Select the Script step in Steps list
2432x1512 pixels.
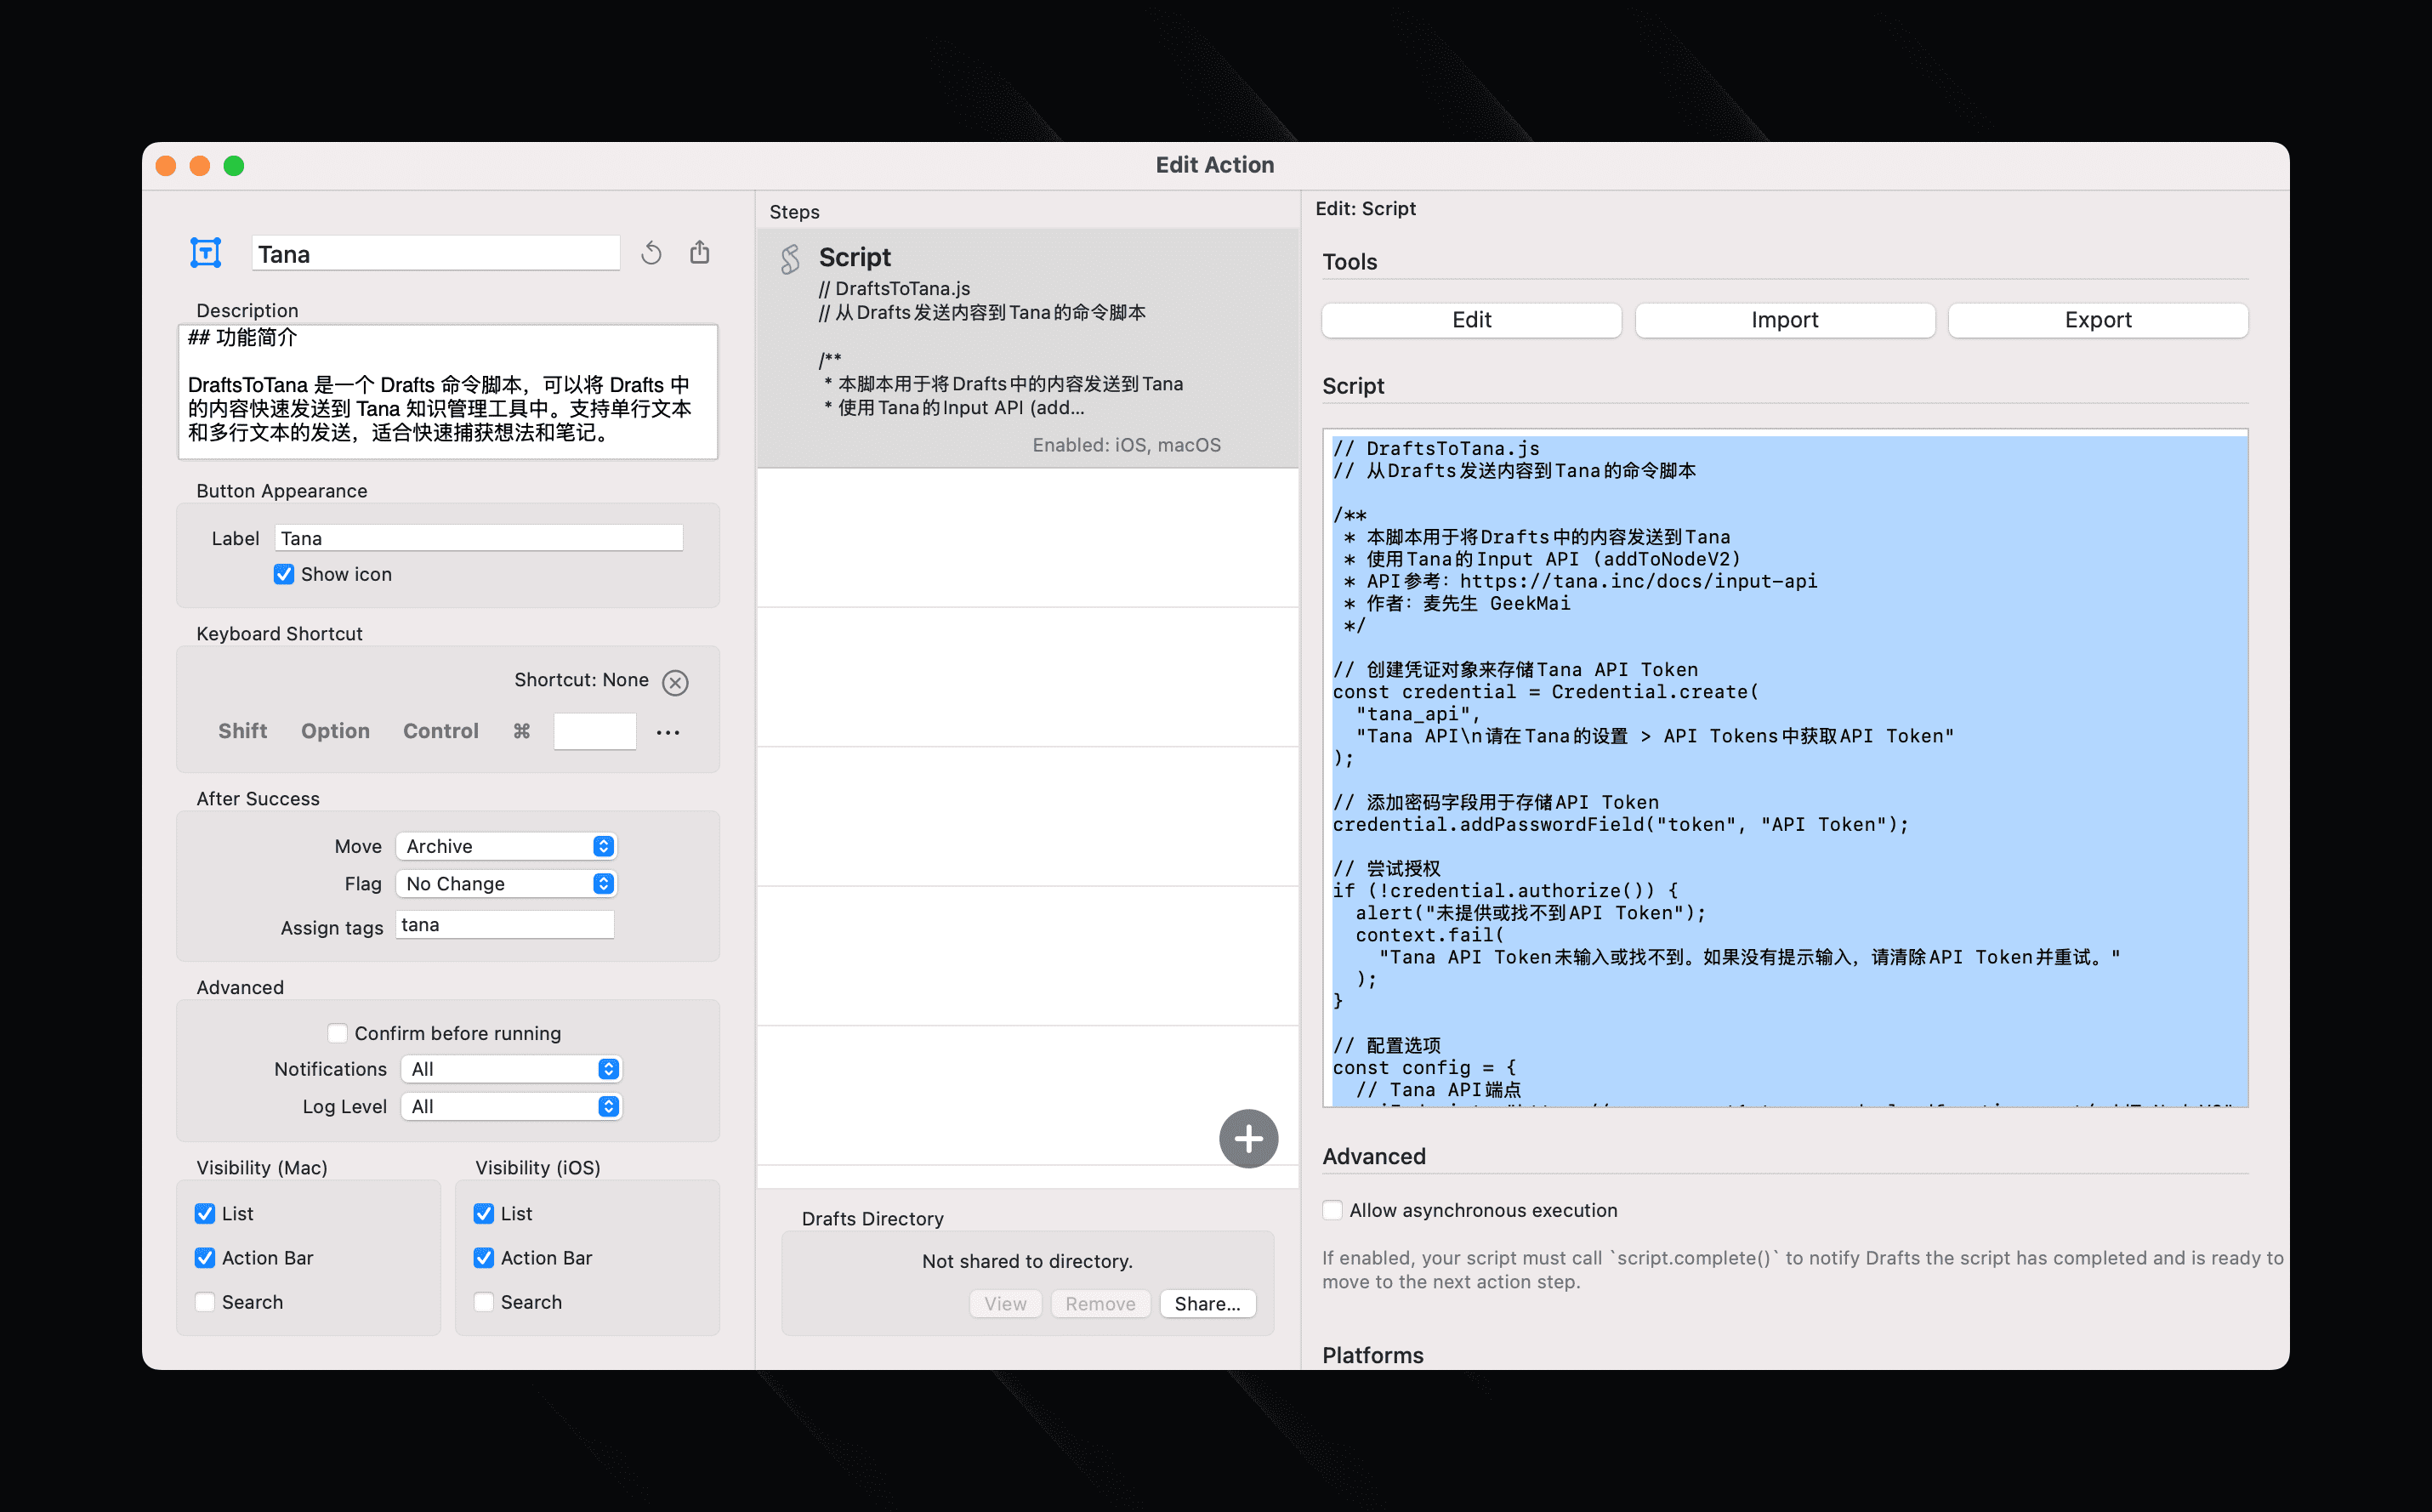coord(1028,349)
